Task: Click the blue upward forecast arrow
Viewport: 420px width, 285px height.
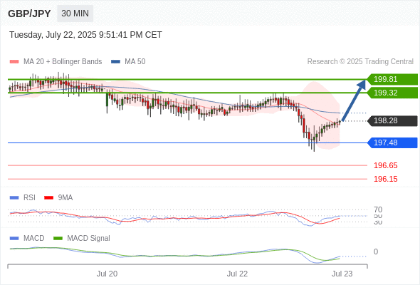Action: [x=354, y=100]
